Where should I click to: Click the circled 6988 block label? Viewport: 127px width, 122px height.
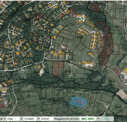(80, 37)
